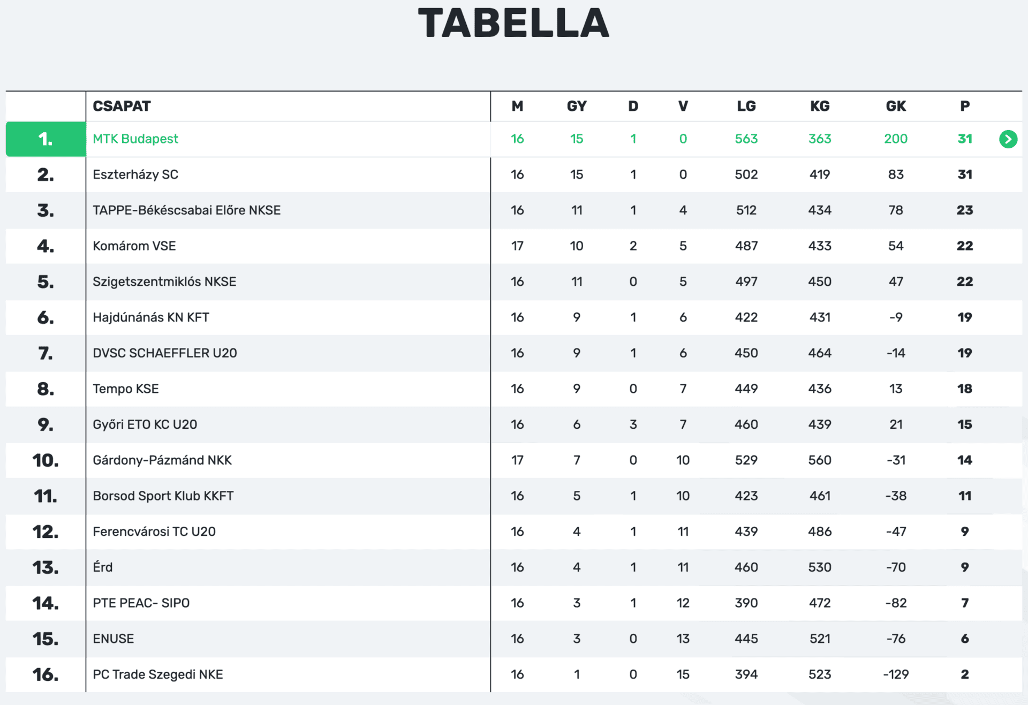Screen dimensions: 1028x705
Task: Click TAPPE-Békéscsabai Előre NKSE team name
Action: [x=186, y=210]
